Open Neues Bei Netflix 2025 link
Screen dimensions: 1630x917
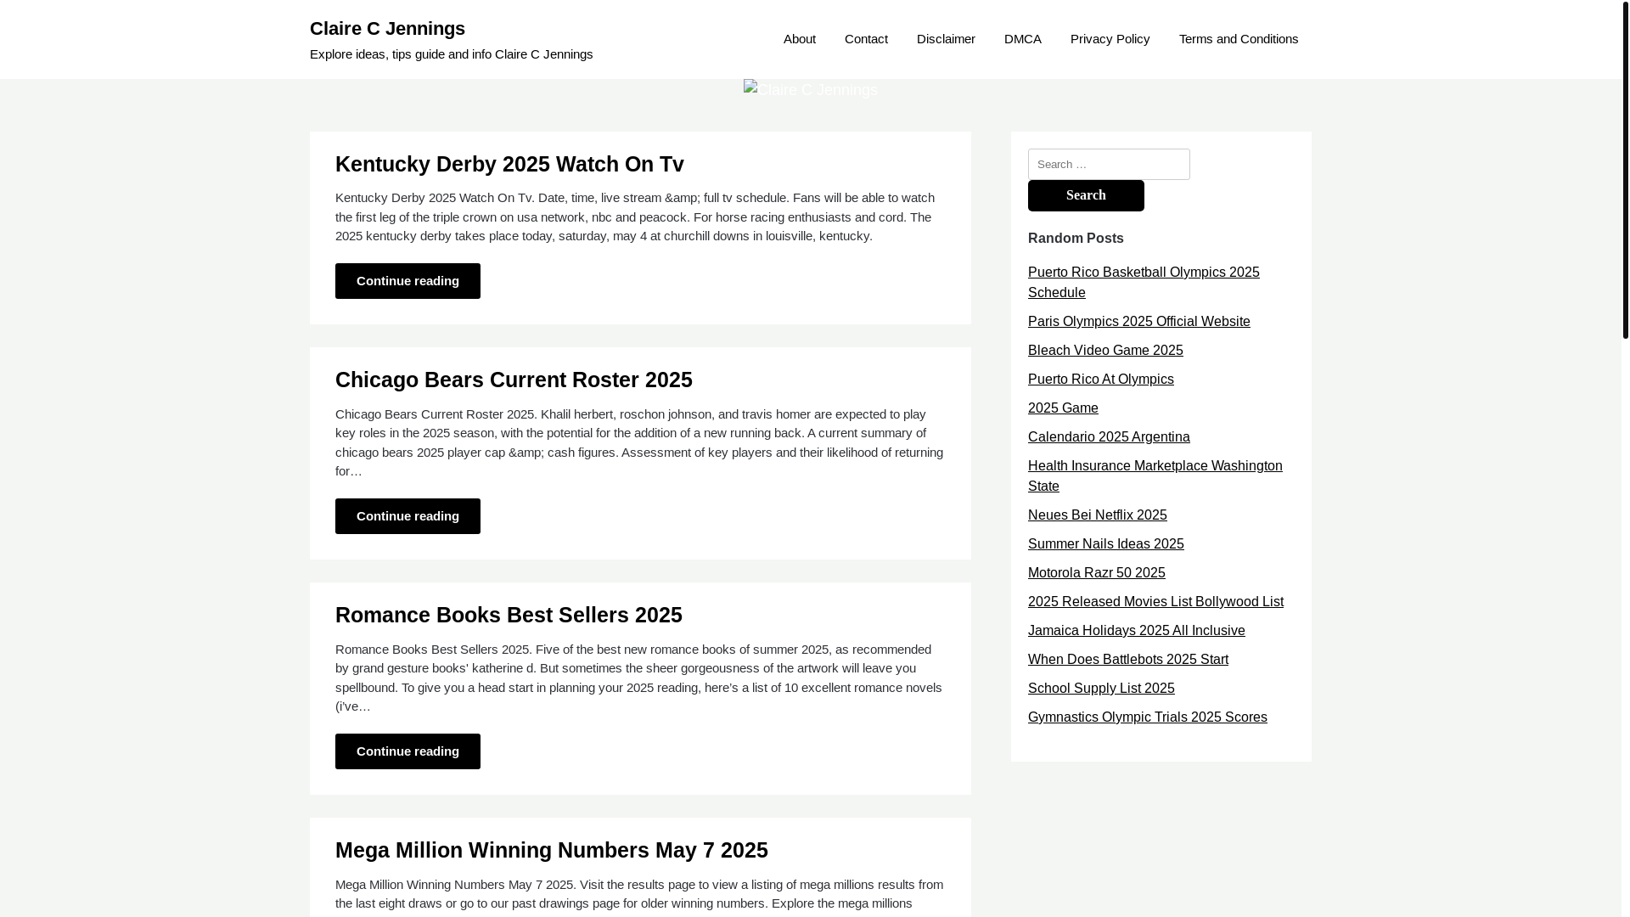(x=1097, y=515)
